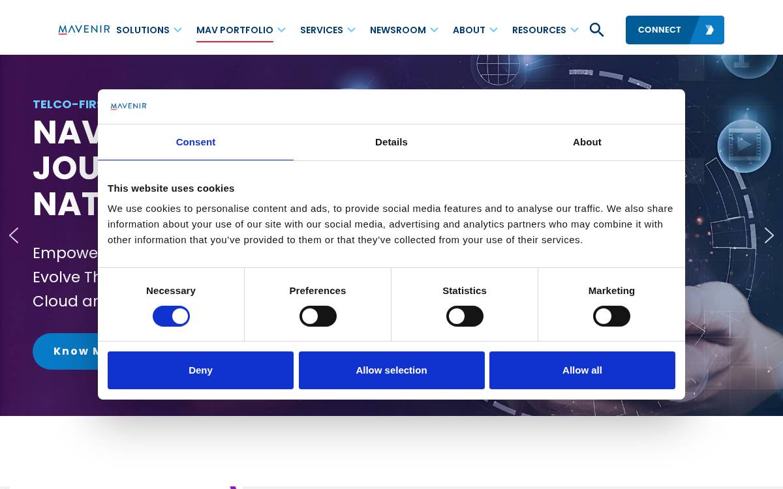
Task: Expand the Resources menu chevron
Action: [574, 30]
